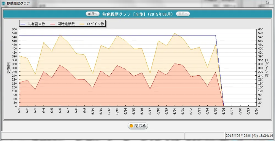Click the orange ログイン数 legend line

click(x=82, y=24)
